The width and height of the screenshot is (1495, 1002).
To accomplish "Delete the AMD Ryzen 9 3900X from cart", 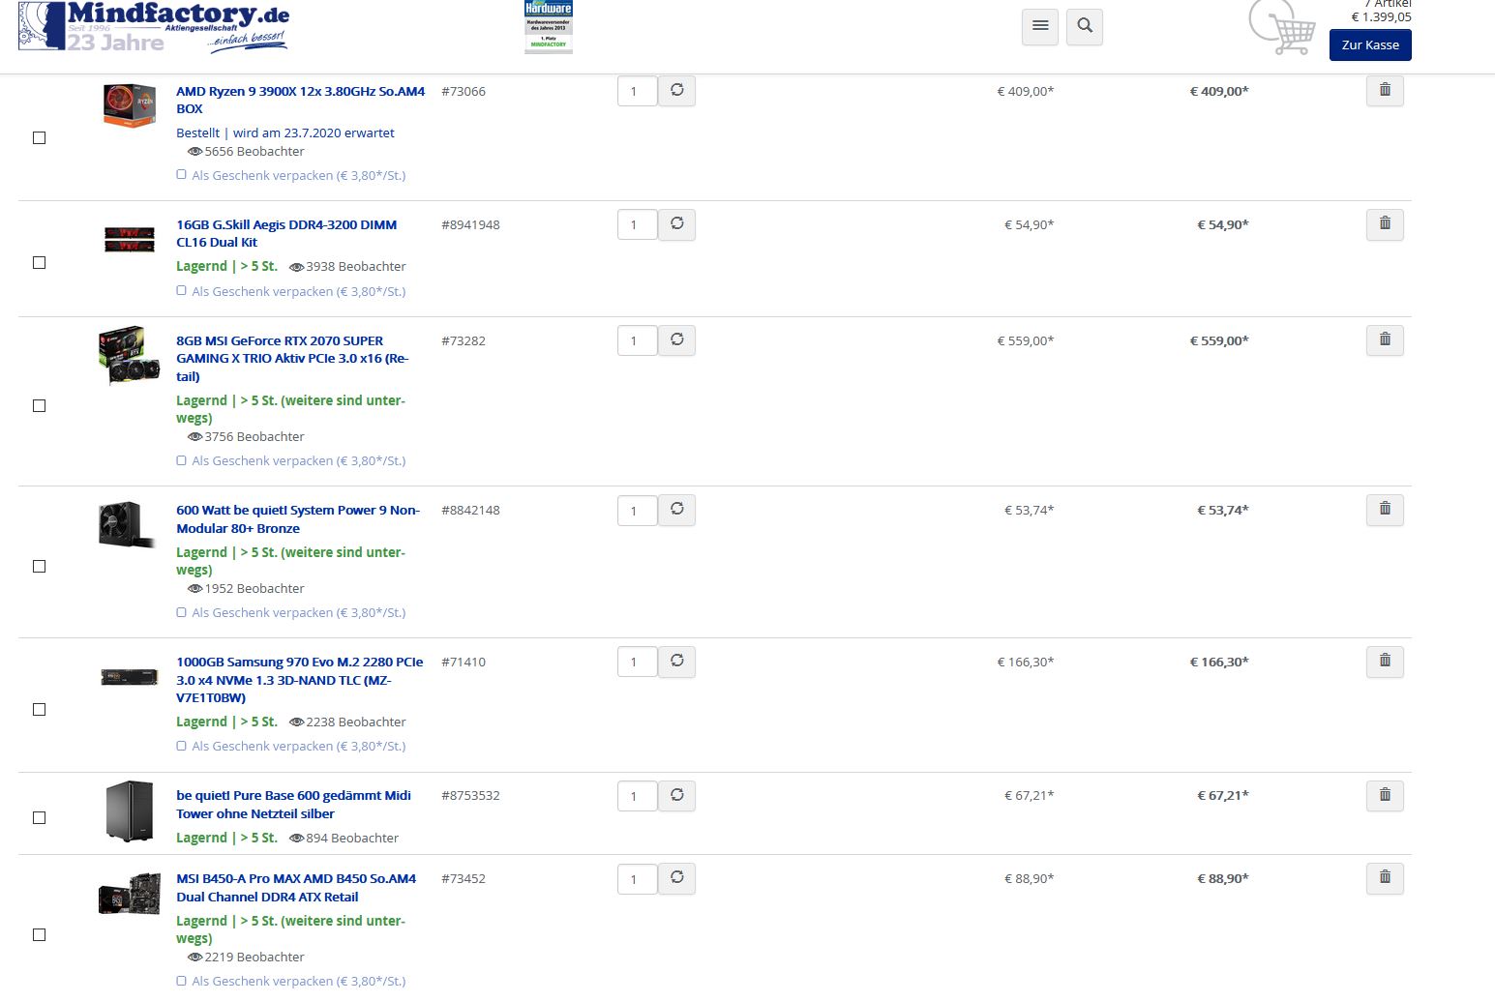I will coord(1385,91).
